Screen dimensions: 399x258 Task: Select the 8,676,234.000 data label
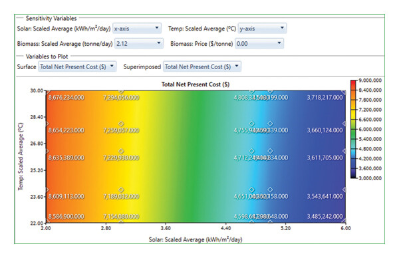pyautogui.click(x=66, y=98)
